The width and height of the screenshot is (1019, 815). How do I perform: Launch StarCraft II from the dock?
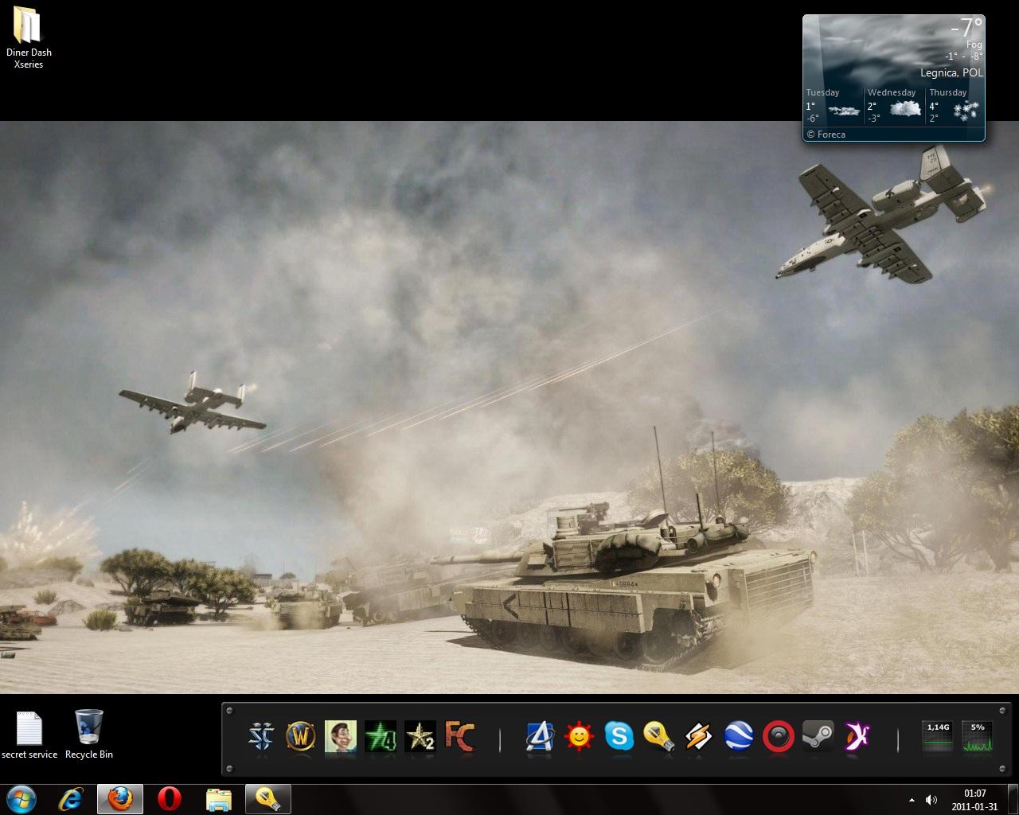[261, 737]
